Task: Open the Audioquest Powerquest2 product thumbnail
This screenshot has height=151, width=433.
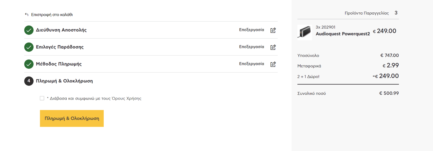Action: [x=305, y=32]
